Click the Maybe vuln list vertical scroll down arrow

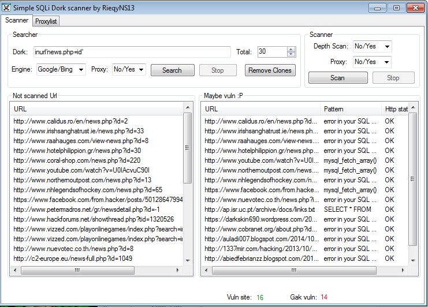pyautogui.click(x=413, y=261)
